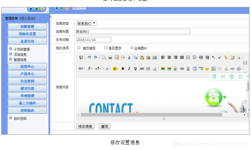Click the 修改信息 submit button
This screenshot has height=150, width=251.
[85, 127]
